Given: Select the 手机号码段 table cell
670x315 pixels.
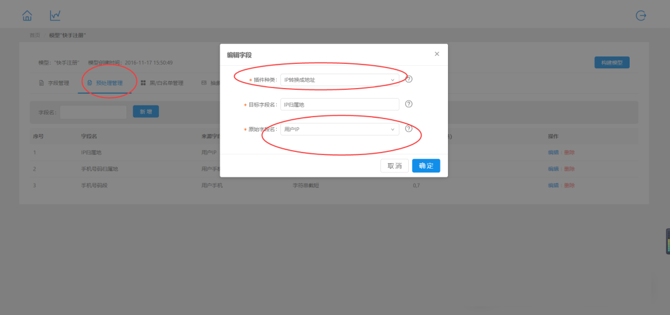Looking at the screenshot, I should tap(94, 185).
